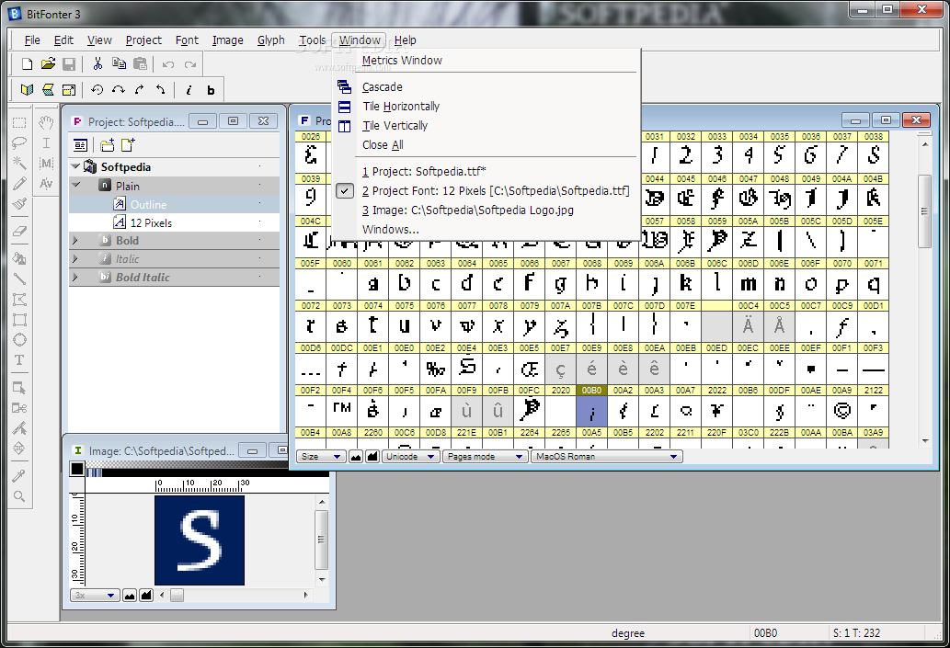The height and width of the screenshot is (648, 950).
Task: Choose Windows... menu entry
Action: click(390, 230)
